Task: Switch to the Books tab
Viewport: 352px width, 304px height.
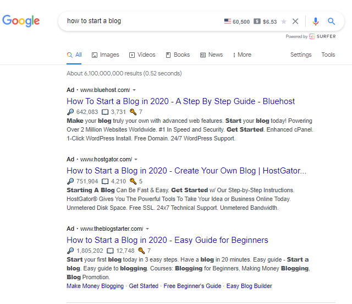Action: (x=178, y=55)
